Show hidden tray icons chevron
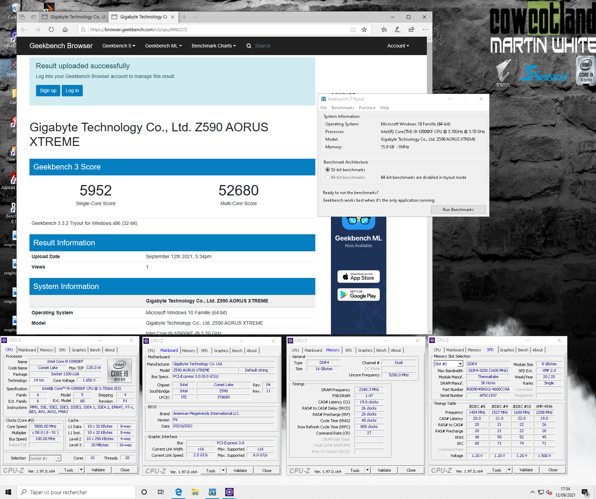 (x=532, y=492)
